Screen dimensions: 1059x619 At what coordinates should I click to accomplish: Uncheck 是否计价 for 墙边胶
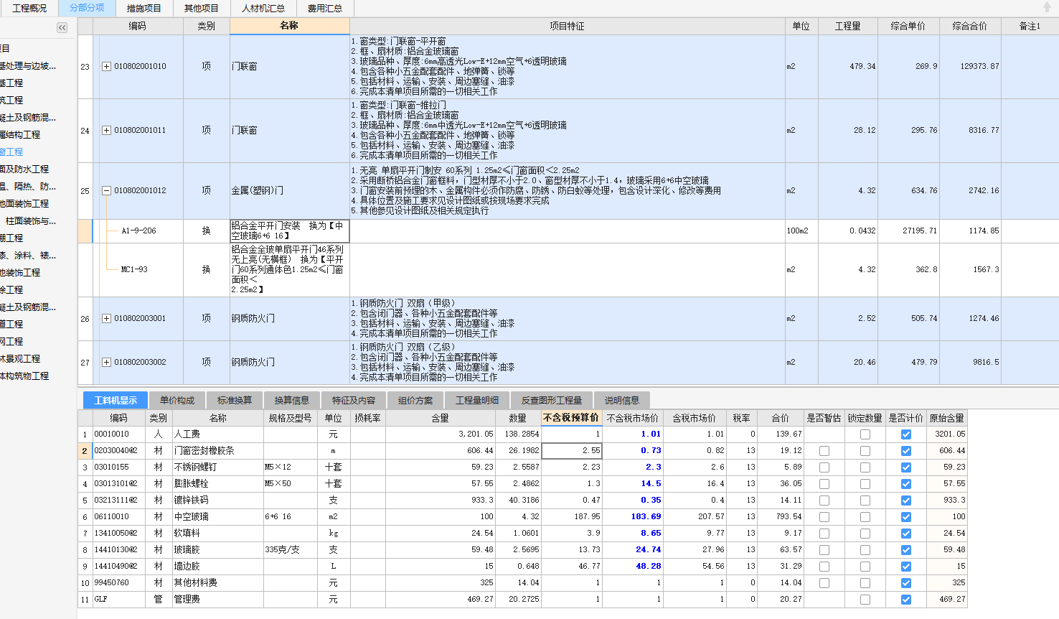click(x=906, y=567)
